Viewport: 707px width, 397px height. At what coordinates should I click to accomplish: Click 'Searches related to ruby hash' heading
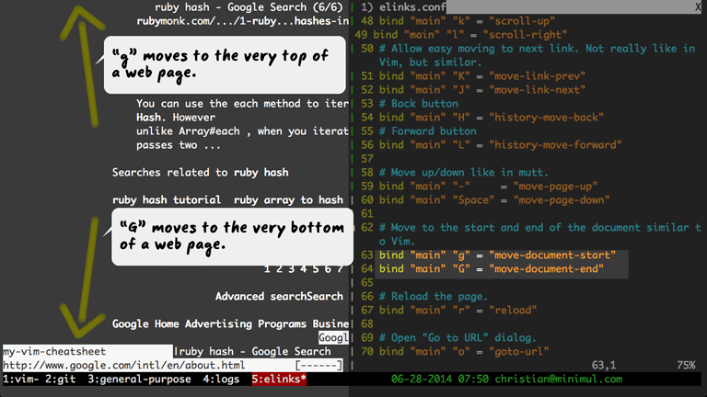point(200,173)
